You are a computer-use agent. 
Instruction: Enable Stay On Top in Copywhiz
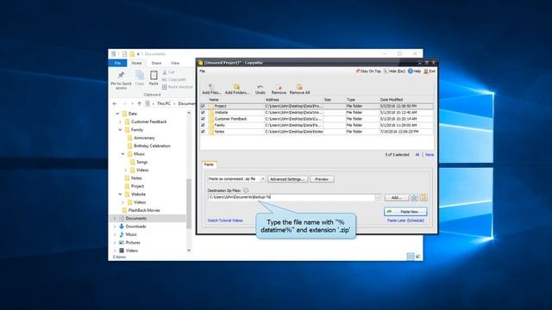(x=368, y=71)
